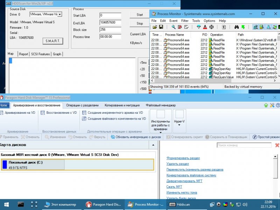Toggle Show Registry Activity in Process Monitor
280x210 pixels.
(255, 27)
